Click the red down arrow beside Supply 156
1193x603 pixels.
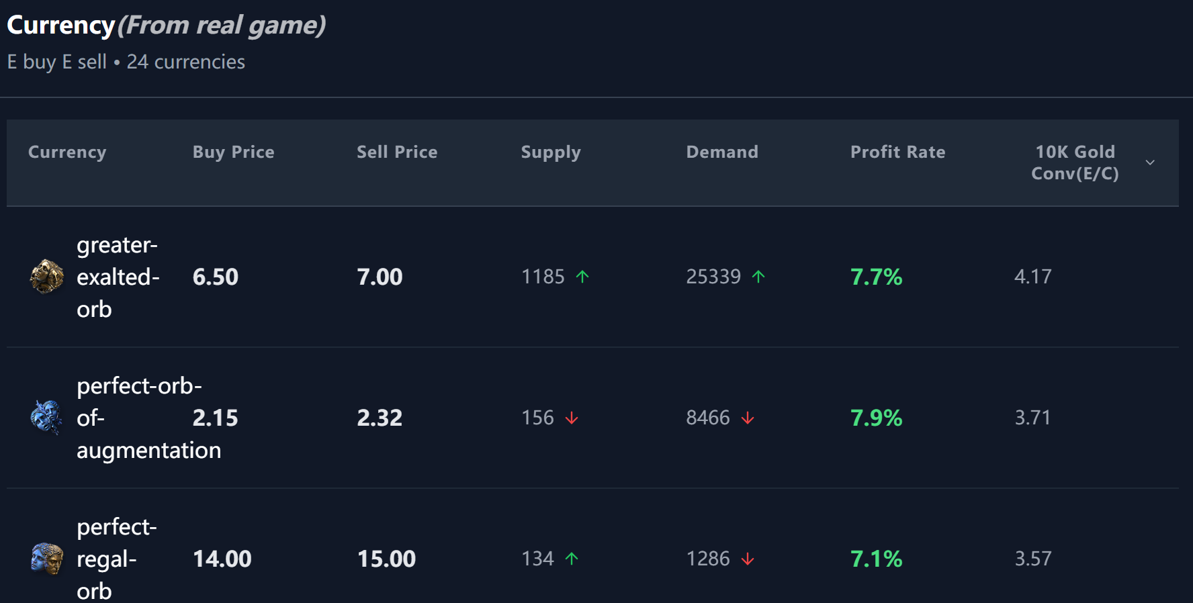(x=572, y=418)
